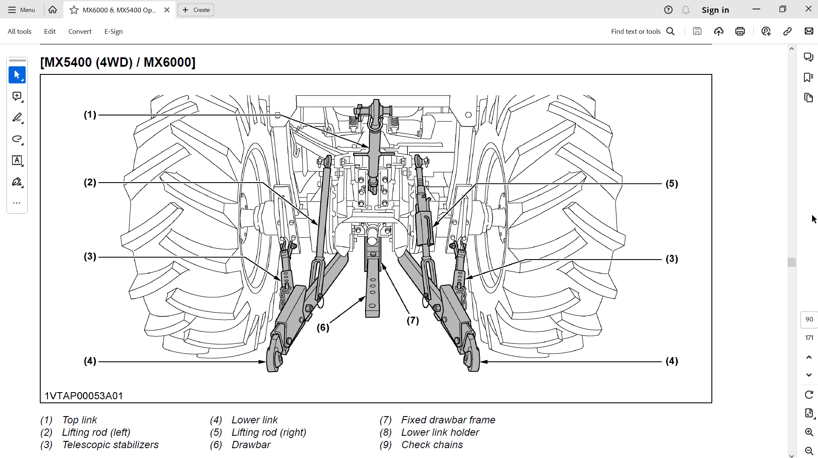Viewport: 818px width, 458px height.
Task: Click the Create new tab button
Action: (196, 10)
